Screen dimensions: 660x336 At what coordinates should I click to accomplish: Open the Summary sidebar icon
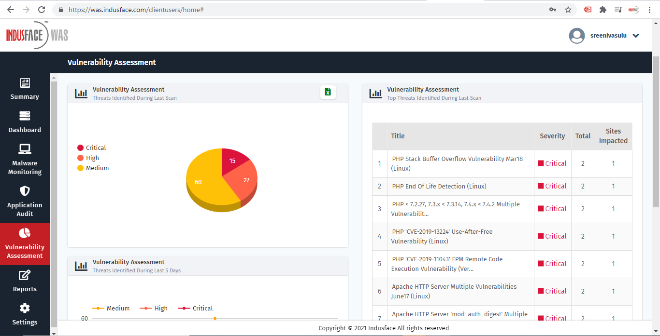click(x=25, y=83)
